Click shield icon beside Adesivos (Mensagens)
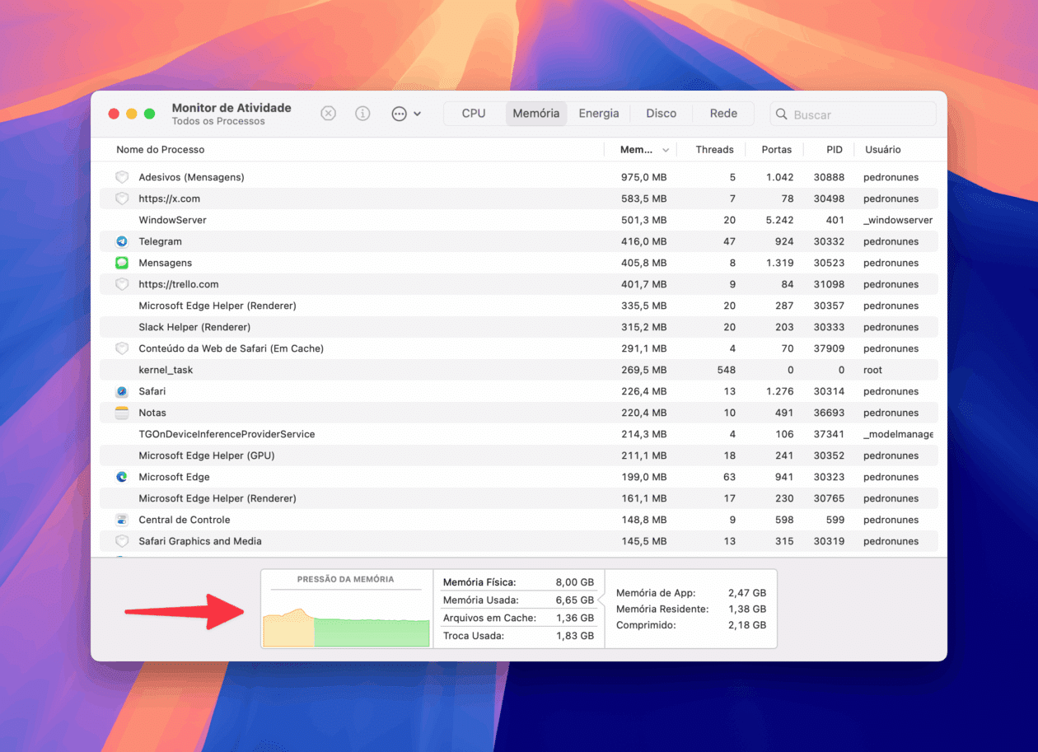This screenshot has width=1038, height=752. (122, 177)
